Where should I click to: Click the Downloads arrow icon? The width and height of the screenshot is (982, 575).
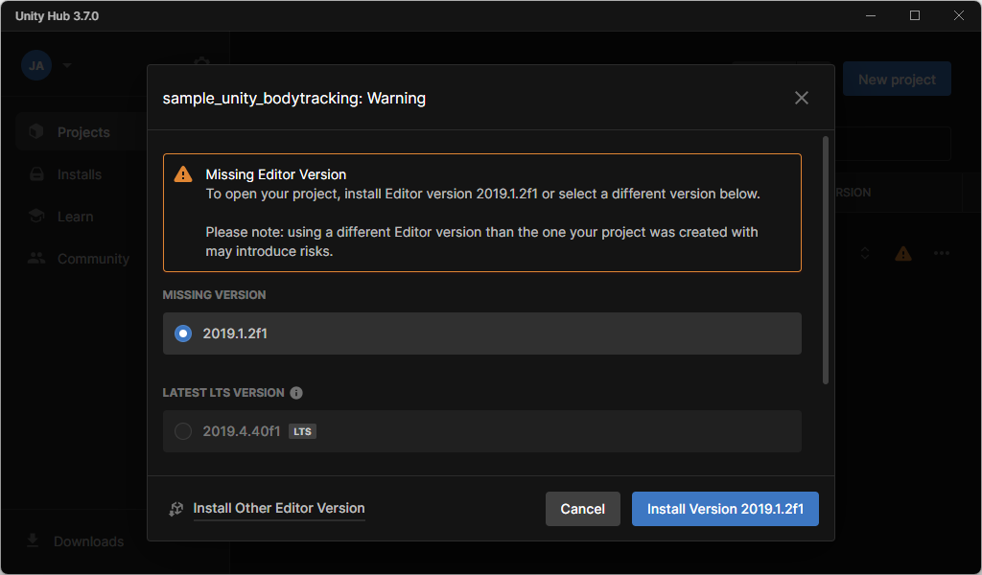[x=33, y=540]
